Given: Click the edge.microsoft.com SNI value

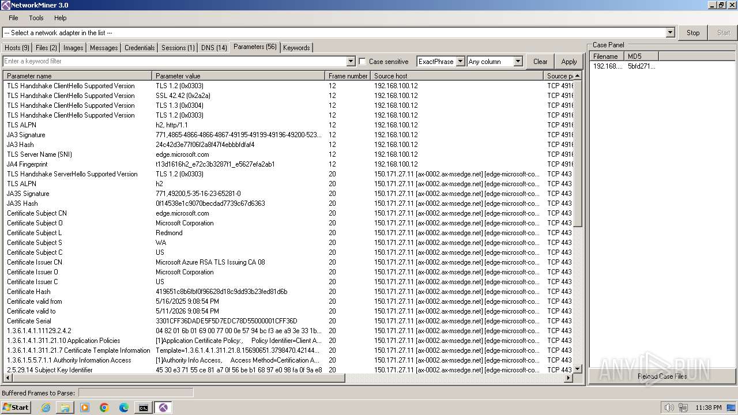Looking at the screenshot, I should tap(182, 154).
